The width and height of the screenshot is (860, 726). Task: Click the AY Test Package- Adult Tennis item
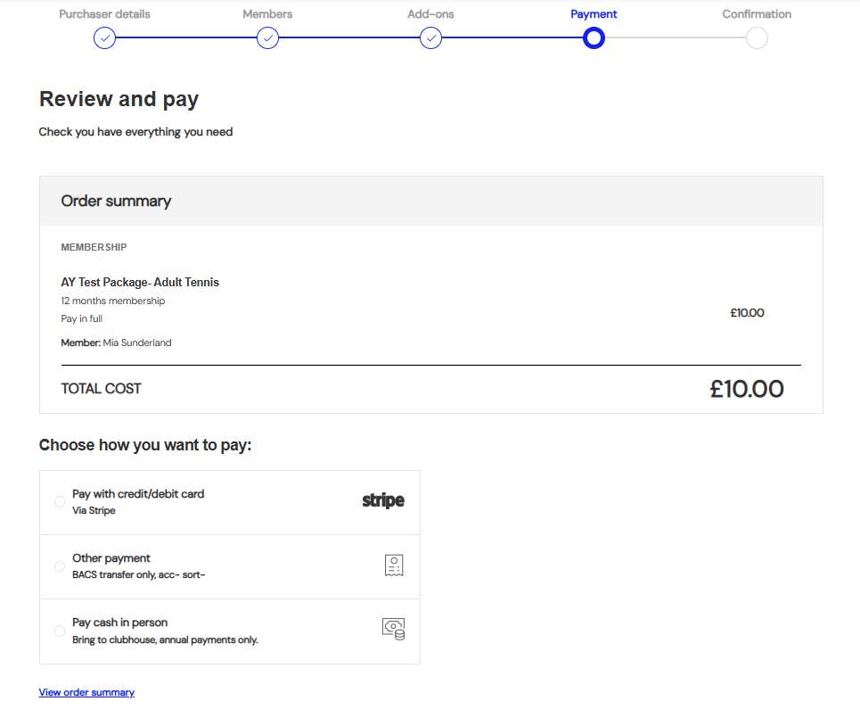pyautogui.click(x=140, y=282)
